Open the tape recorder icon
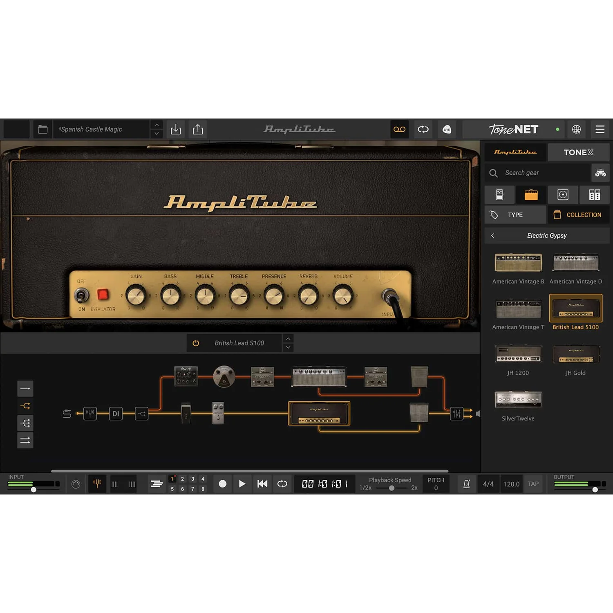 [399, 130]
